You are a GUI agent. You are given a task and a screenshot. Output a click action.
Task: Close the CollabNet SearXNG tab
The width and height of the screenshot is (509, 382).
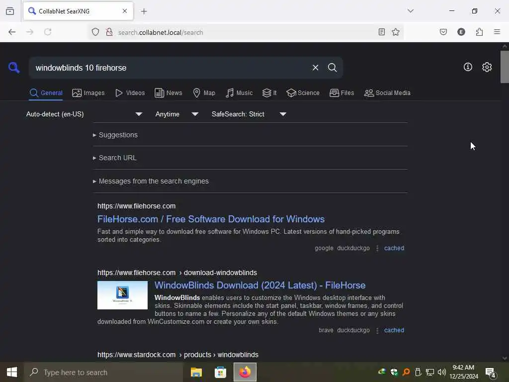coord(125,11)
